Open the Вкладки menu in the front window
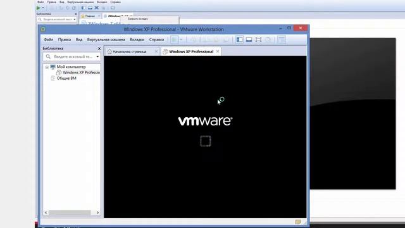The height and width of the screenshot is (228, 405). [x=137, y=39]
